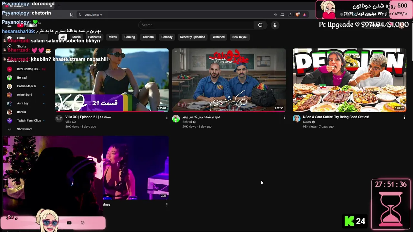Play the Persian food critics thumbnail
413x232 pixels.
[x=349, y=80]
